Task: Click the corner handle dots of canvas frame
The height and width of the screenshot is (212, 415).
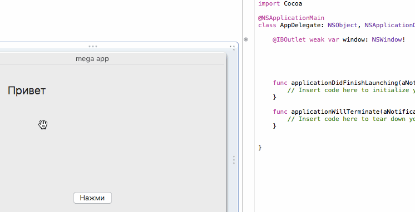Action: tap(233, 48)
